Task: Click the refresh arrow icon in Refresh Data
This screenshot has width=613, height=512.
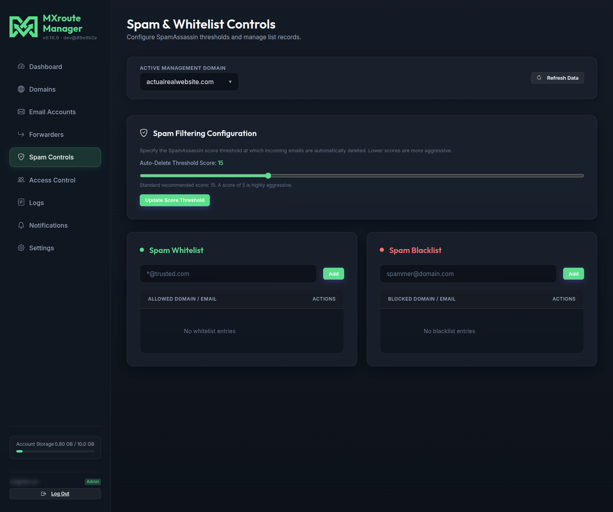Action: pyautogui.click(x=539, y=78)
